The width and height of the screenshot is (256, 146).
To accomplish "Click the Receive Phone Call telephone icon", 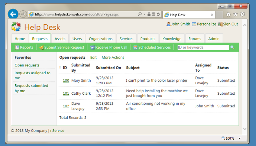I will pos(92,48).
